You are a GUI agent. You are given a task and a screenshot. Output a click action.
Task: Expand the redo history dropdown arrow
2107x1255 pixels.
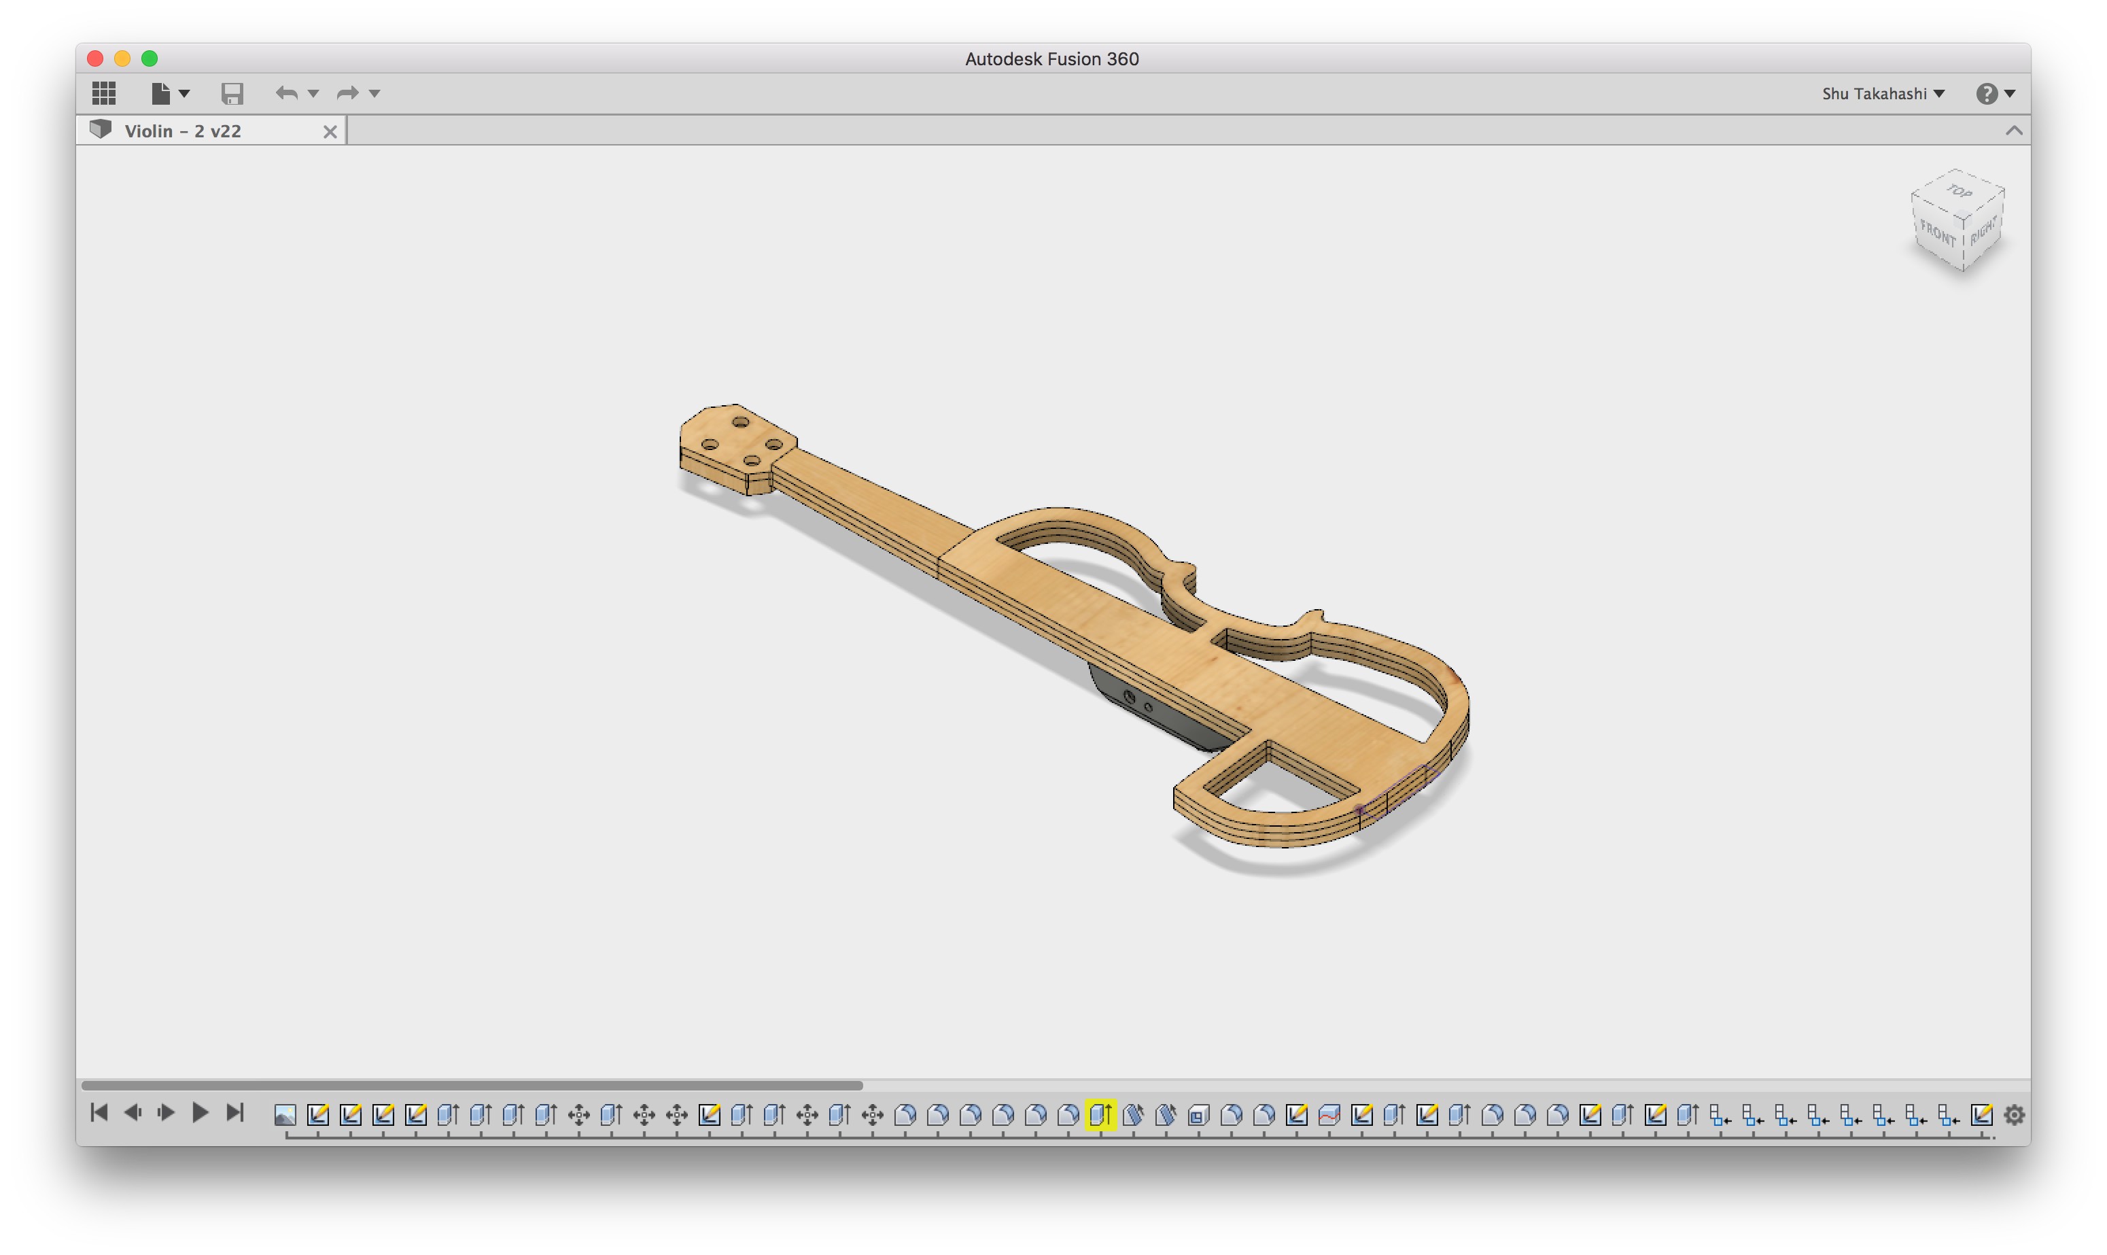tap(375, 93)
